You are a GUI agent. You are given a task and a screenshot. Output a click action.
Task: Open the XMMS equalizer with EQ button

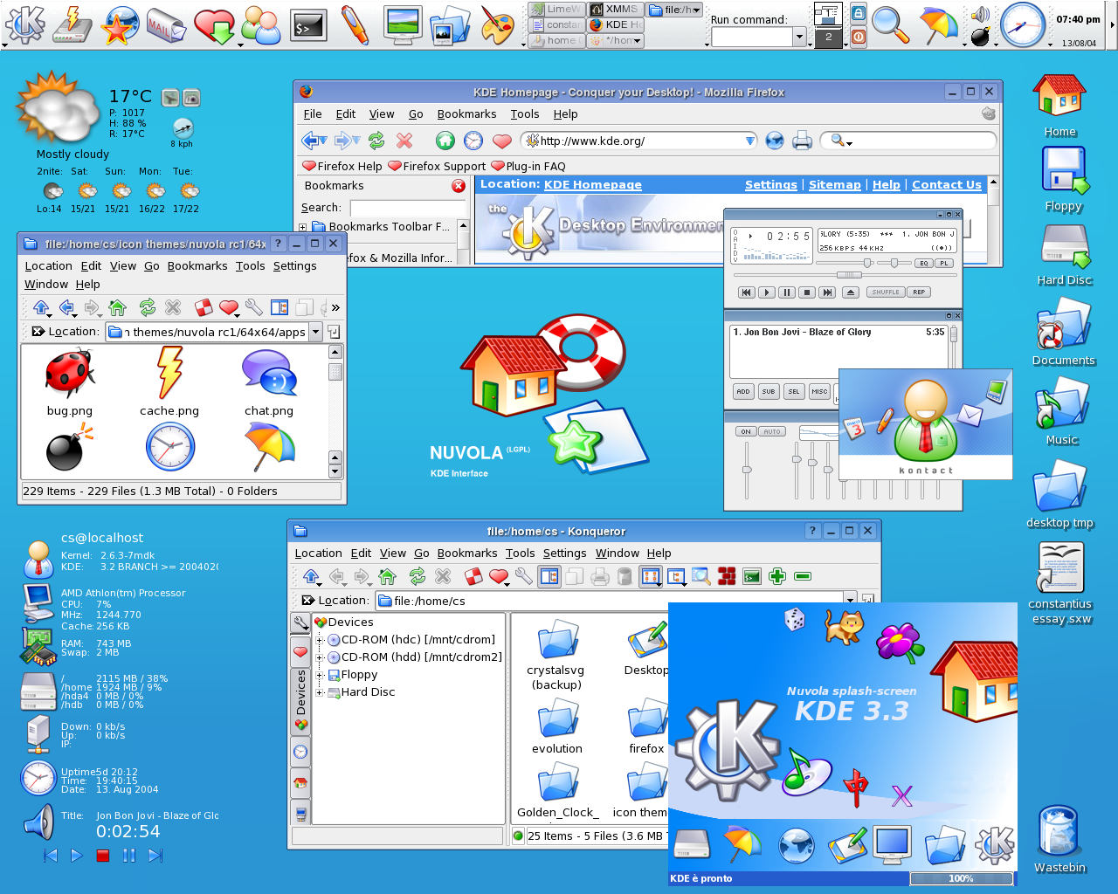coord(922,263)
